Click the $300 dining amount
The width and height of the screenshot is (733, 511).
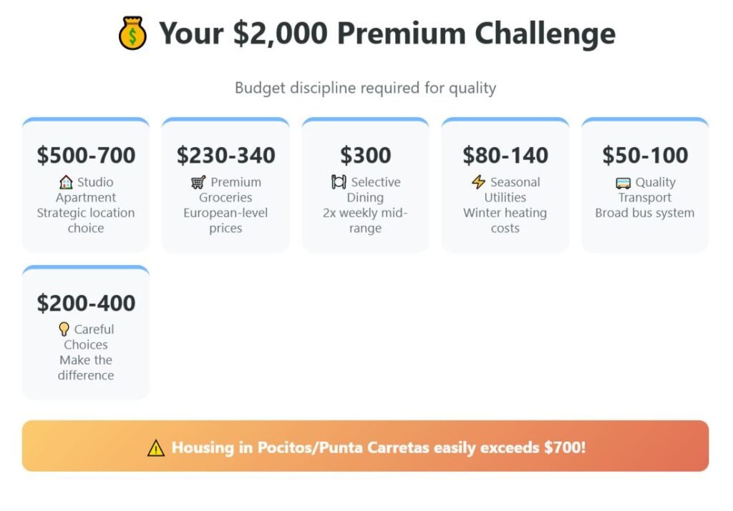click(x=365, y=155)
